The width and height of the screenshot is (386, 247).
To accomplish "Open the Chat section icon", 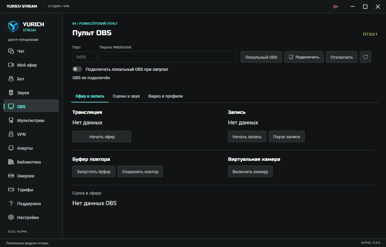I will point(11,51).
